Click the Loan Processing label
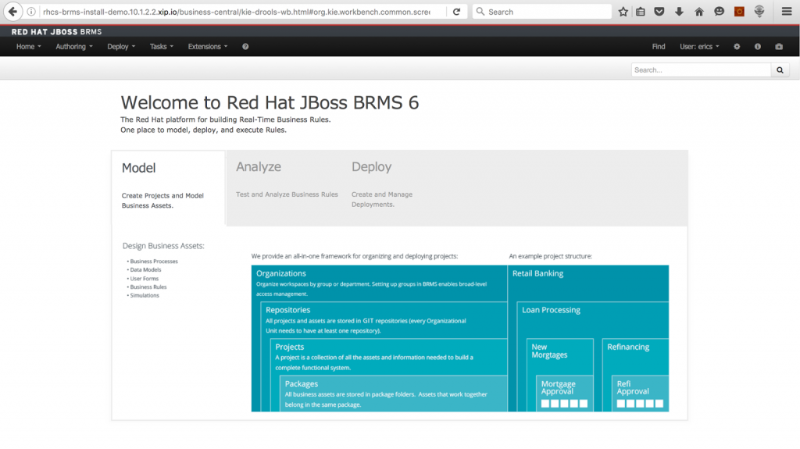The image size is (800, 449). click(x=551, y=310)
